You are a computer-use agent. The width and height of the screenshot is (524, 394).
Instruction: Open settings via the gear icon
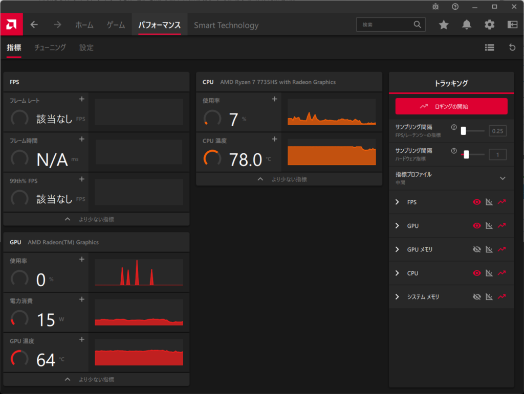pyautogui.click(x=489, y=25)
